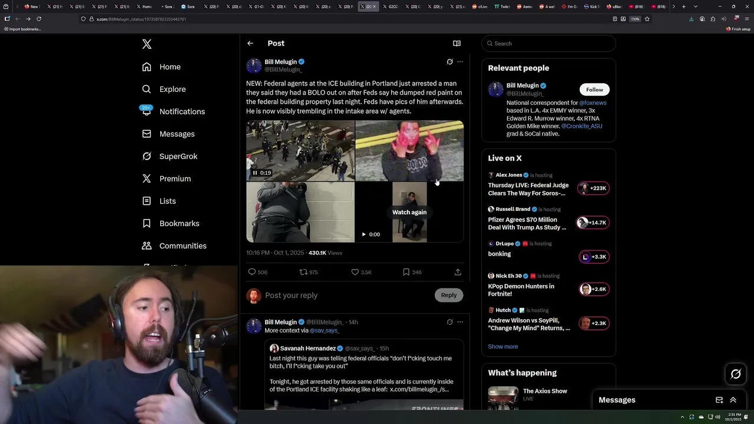Open the Explore page
Image resolution: width=754 pixels, height=424 pixels.
(x=164, y=89)
